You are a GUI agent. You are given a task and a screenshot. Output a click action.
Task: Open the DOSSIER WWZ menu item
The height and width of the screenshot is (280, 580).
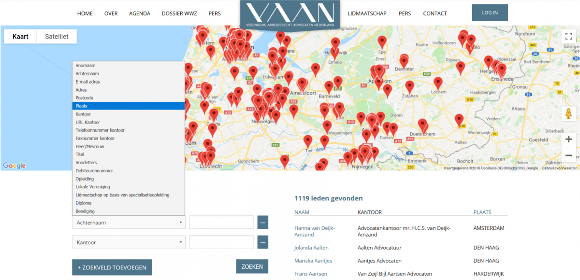[x=179, y=13]
